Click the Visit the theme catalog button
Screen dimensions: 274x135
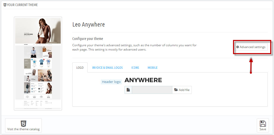click(x=24, y=125)
